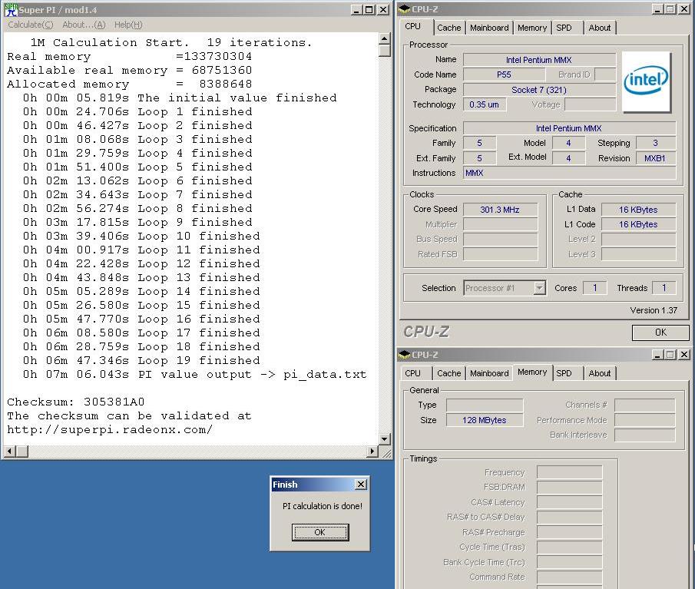The image size is (695, 589).
Task: Click OK in the Finish dialog
Action: point(320,532)
